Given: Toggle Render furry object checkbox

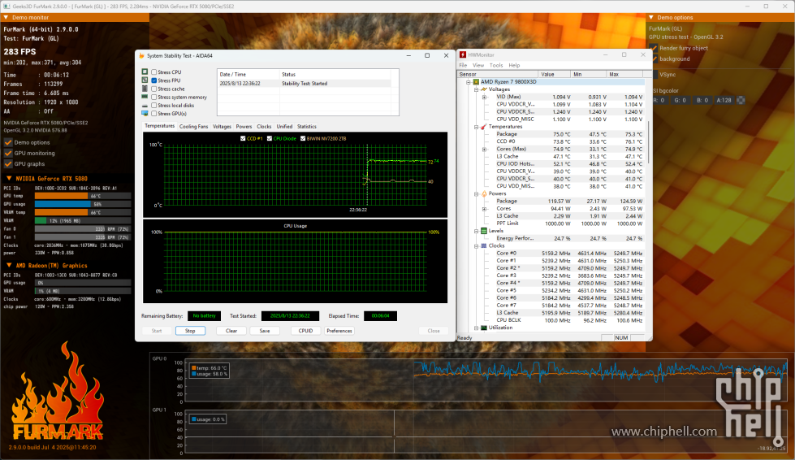Looking at the screenshot, I should click(654, 48).
